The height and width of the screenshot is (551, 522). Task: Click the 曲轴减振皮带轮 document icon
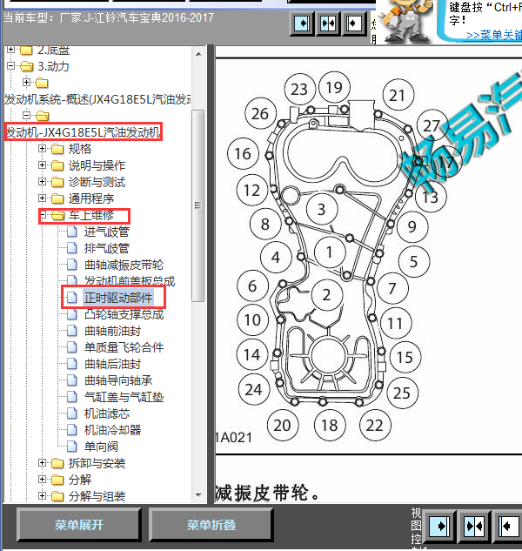pyautogui.click(x=72, y=265)
